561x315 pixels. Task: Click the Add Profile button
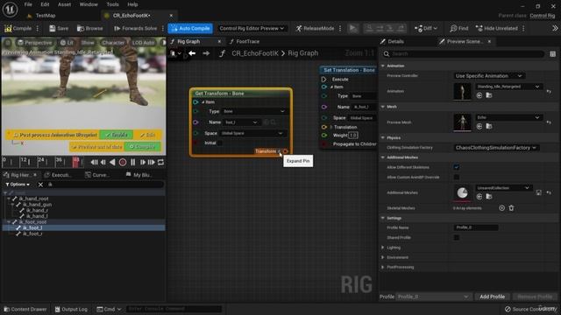coord(492,297)
